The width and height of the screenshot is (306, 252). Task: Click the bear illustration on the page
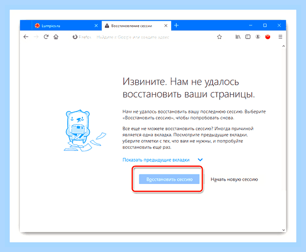84,131
